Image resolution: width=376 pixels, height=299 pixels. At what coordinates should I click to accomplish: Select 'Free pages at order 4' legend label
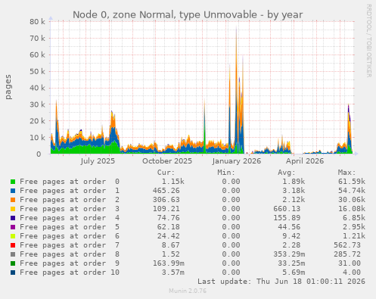[70, 218]
